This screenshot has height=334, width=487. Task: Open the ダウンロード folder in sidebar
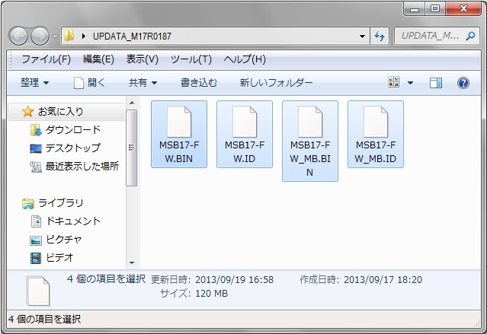[72, 129]
